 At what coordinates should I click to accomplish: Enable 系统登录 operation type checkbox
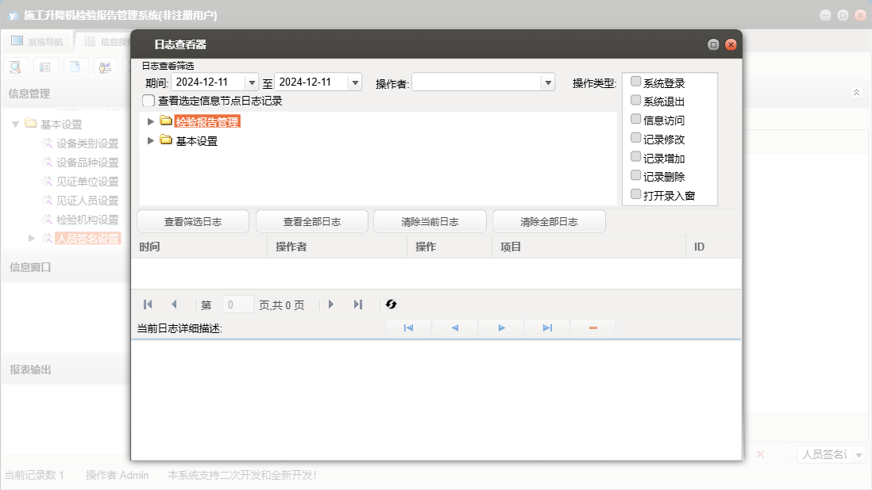coord(635,82)
